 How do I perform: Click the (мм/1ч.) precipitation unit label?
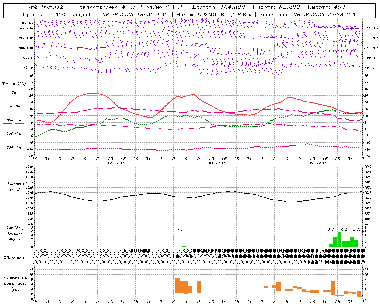point(15,239)
